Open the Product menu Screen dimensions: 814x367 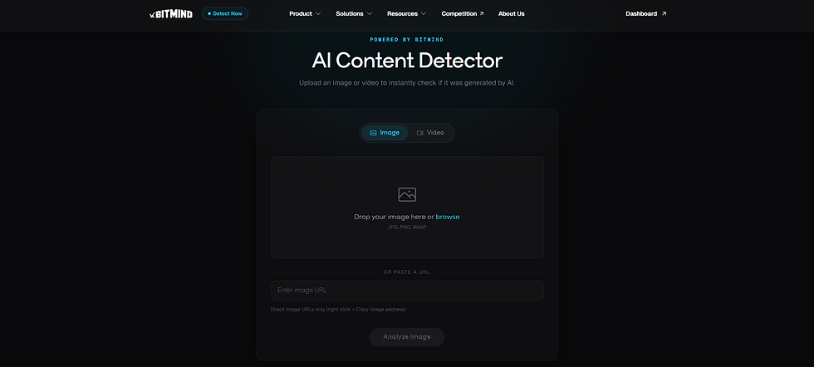pyautogui.click(x=301, y=14)
